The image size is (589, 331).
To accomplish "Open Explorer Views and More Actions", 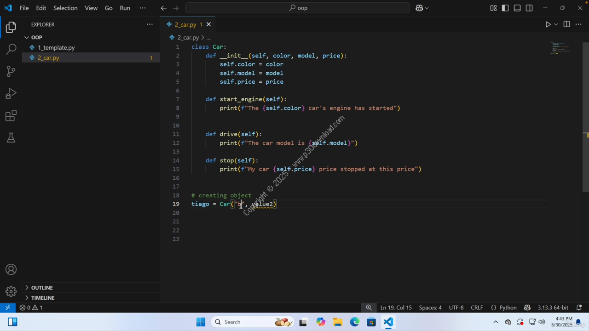I will [x=150, y=24].
